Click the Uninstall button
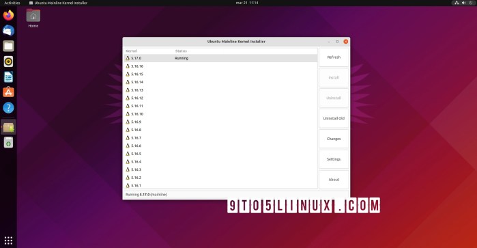The height and width of the screenshot is (248, 477). 334,98
